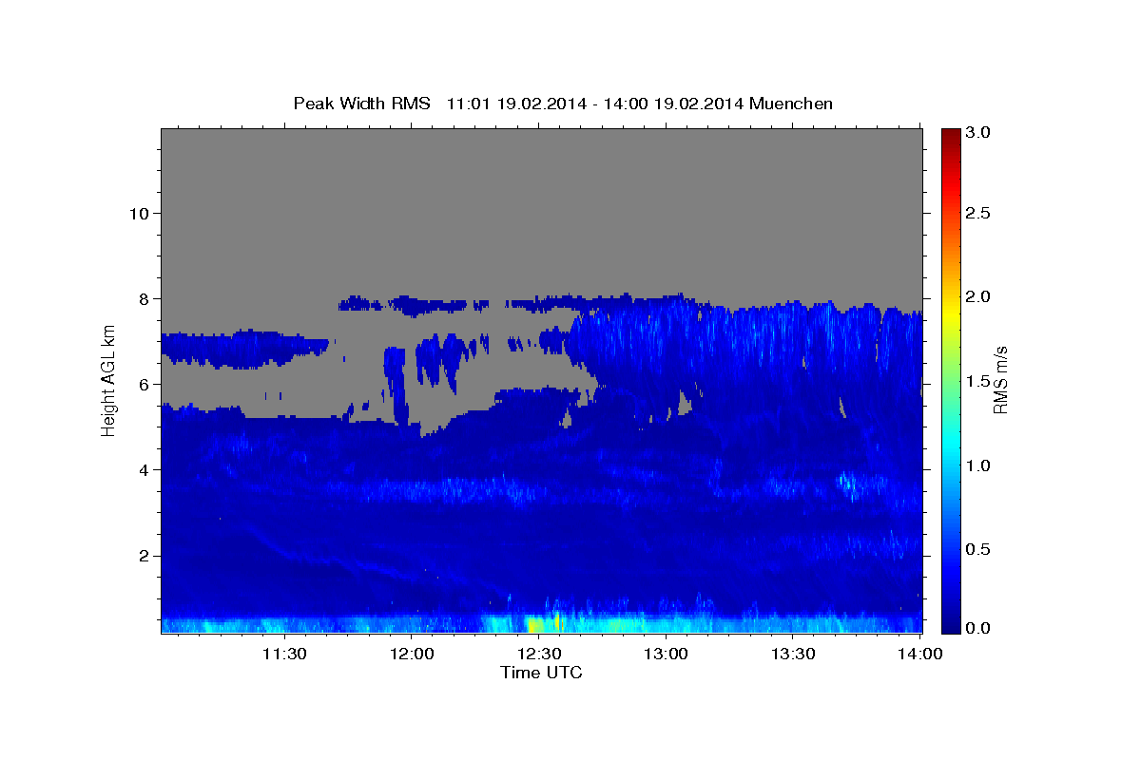The image size is (1141, 760).
Task: Click the colorbar value 2.0
Action: (x=979, y=297)
